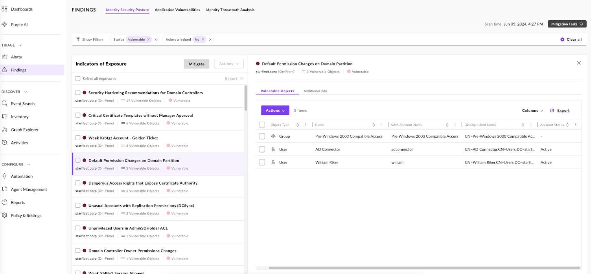Remove the Status filter with X
The image size is (592, 274).
[x=156, y=40]
